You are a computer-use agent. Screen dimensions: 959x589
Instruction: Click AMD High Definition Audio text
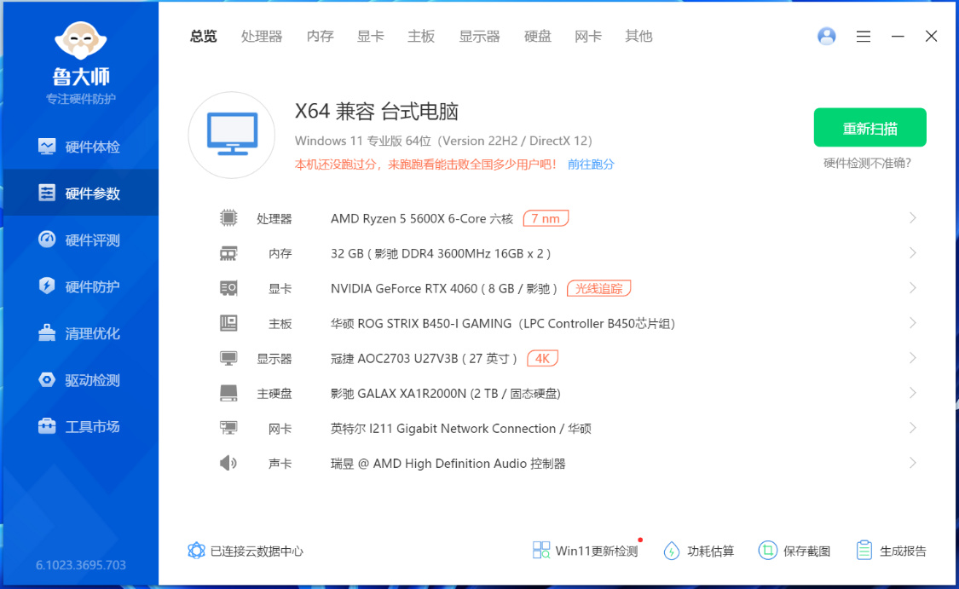[448, 463]
